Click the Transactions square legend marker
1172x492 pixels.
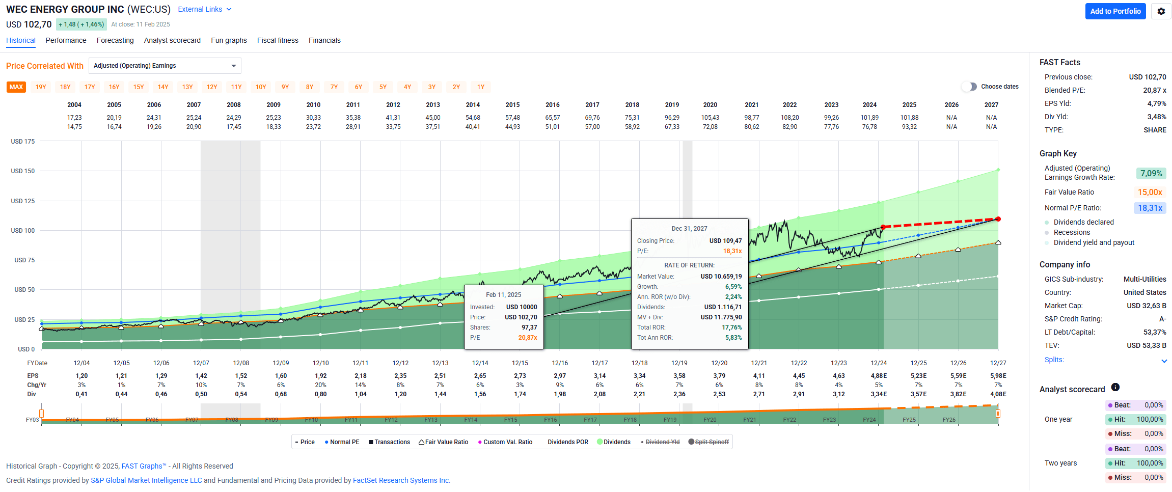[371, 442]
